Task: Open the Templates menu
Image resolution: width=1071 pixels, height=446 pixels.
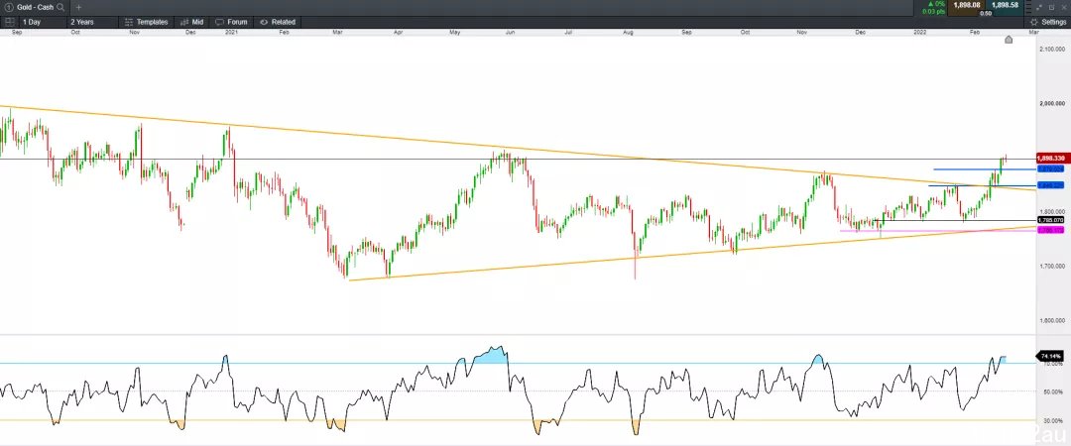Action: tap(146, 22)
